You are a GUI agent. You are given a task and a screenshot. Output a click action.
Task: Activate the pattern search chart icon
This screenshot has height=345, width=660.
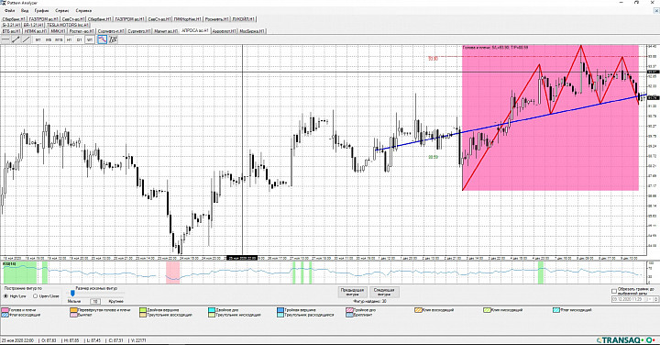(x=103, y=39)
